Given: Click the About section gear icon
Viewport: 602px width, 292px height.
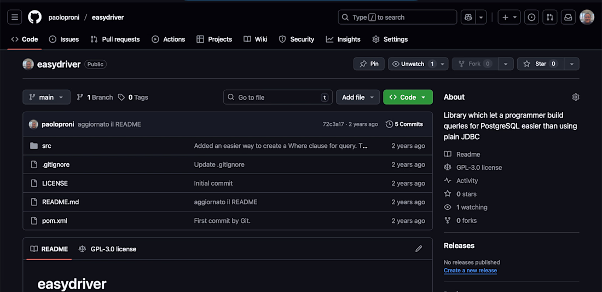Looking at the screenshot, I should click(575, 97).
